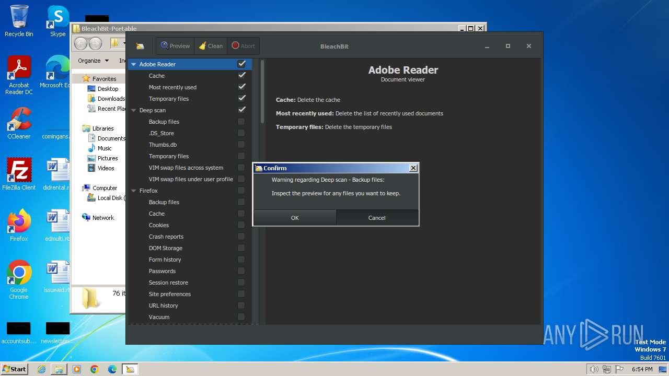Click Explorer back navigation arrow
This screenshot has width=669, height=376.
[x=80, y=43]
